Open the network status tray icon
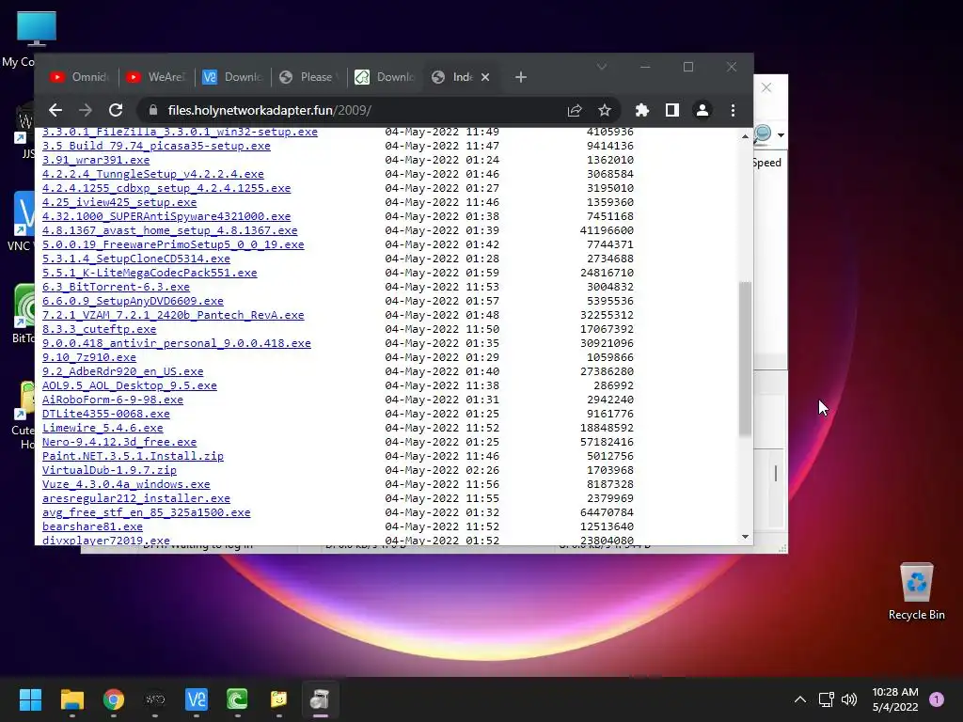Screen dimensions: 963x722 click(826, 699)
